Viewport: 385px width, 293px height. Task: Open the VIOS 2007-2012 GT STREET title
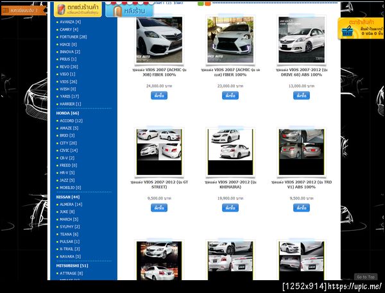pyautogui.click(x=159, y=185)
